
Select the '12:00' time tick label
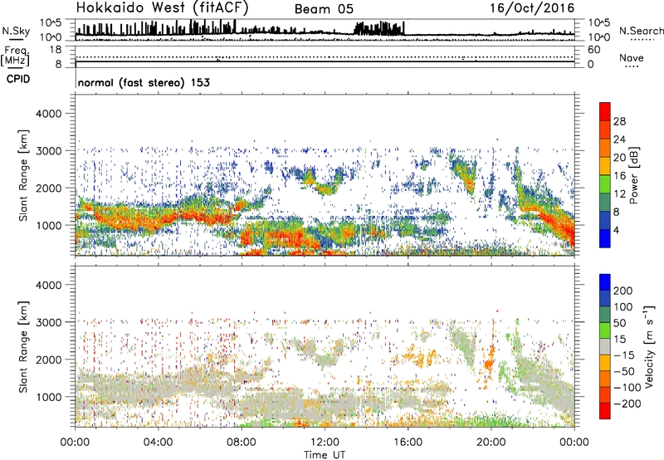coord(325,443)
